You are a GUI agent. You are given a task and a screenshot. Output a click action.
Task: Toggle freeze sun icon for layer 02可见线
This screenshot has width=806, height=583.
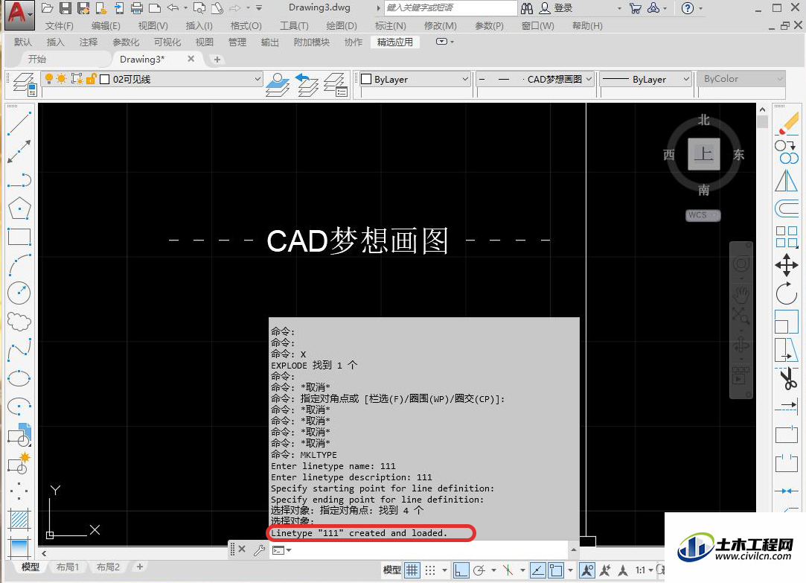(x=62, y=79)
